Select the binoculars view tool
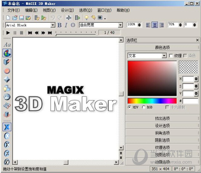Image resolution: width=201 pixels, height=173 pixels. point(7,106)
